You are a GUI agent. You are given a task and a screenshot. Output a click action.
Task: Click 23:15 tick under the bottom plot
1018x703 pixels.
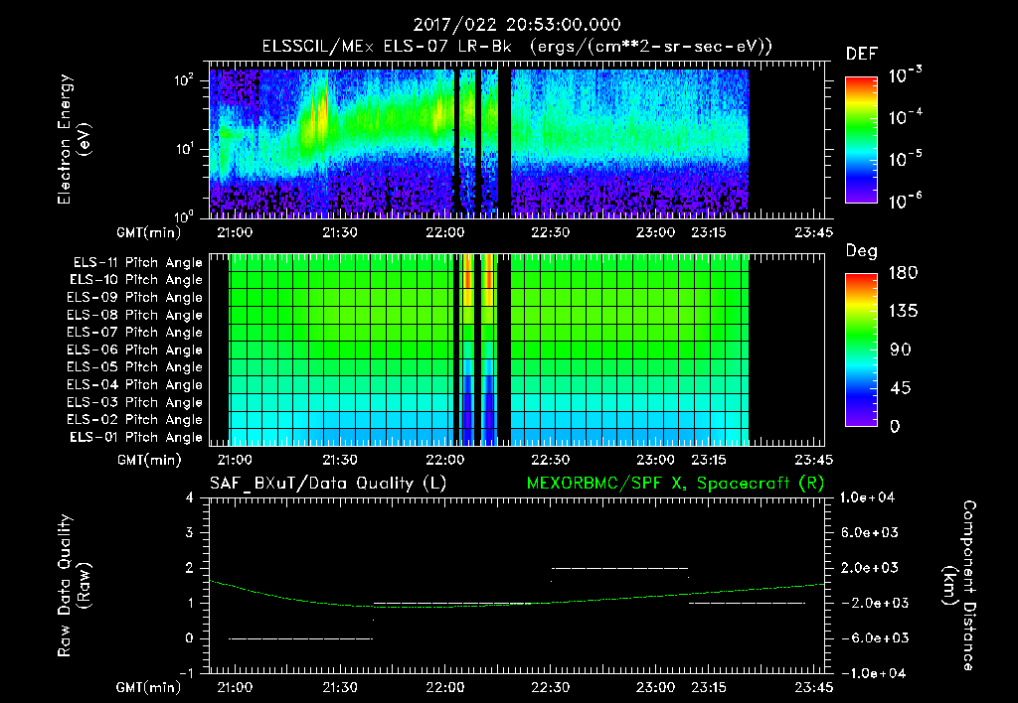(708, 687)
